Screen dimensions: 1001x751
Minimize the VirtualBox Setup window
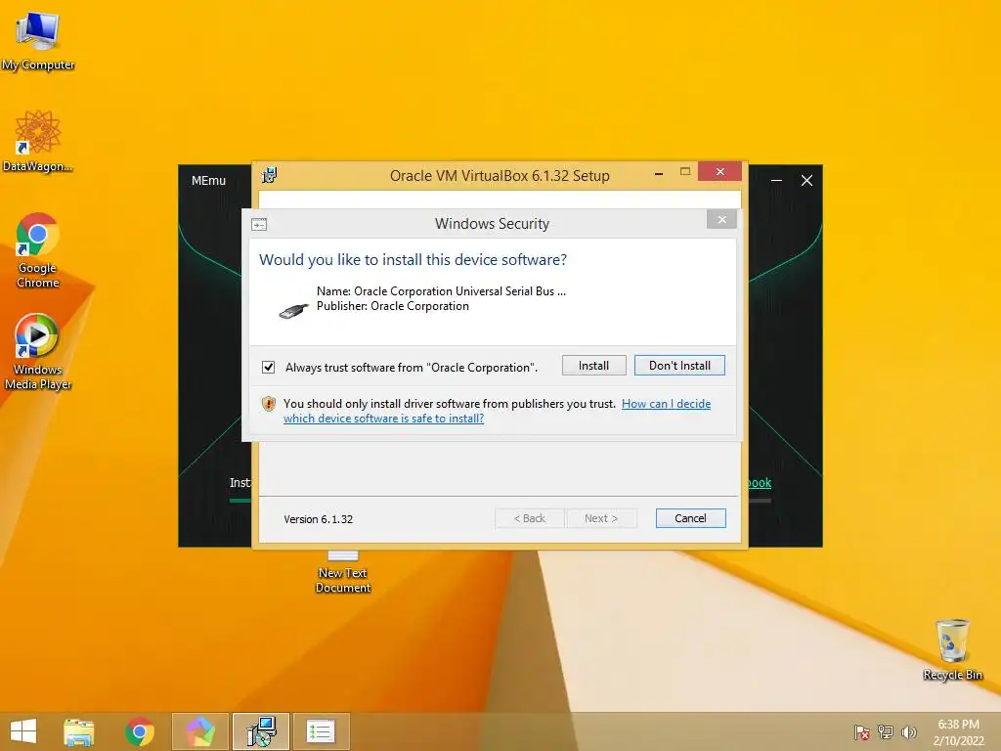pos(658,172)
